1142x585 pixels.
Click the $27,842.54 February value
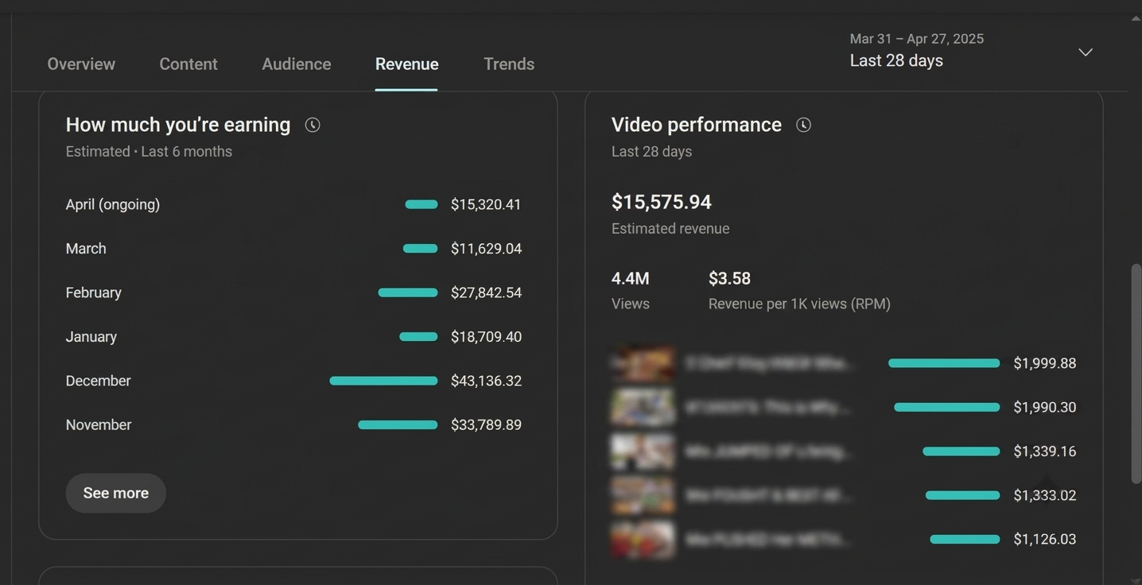pyautogui.click(x=486, y=292)
